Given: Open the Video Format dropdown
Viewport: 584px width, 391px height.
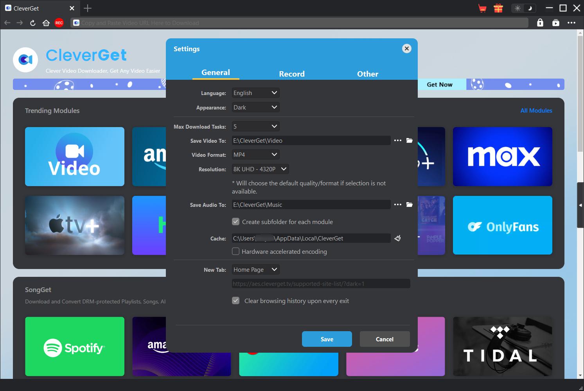Looking at the screenshot, I should [x=255, y=155].
